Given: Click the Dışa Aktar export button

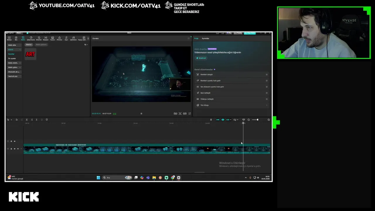Looking at the screenshot, I should click(250, 33).
